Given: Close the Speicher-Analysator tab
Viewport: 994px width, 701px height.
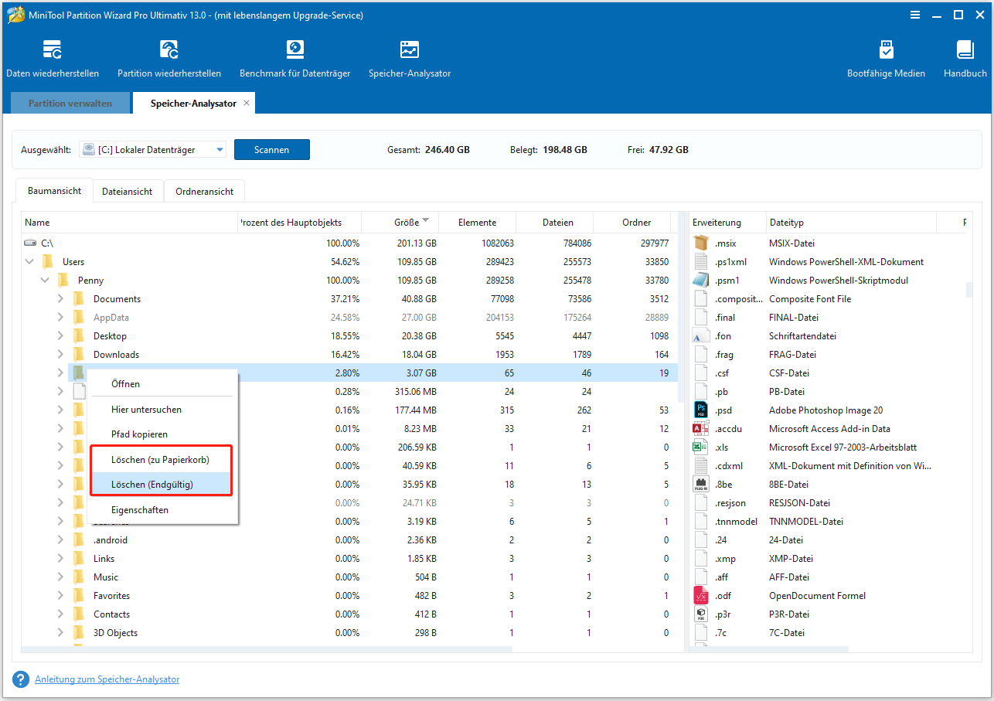Looking at the screenshot, I should [247, 103].
